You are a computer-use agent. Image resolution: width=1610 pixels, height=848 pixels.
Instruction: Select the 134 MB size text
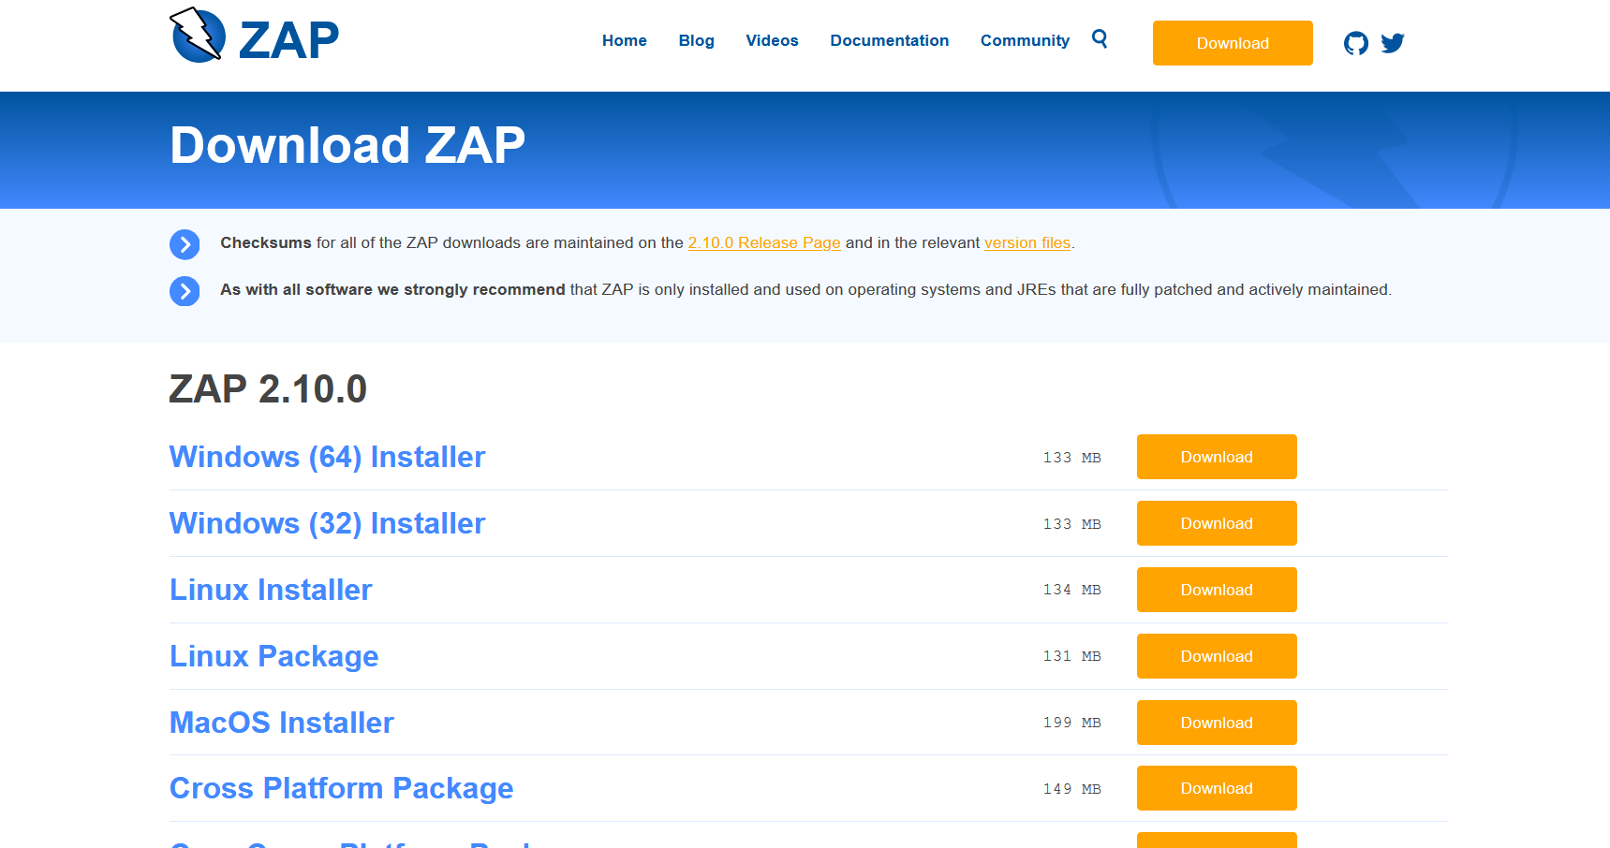coord(1072,590)
